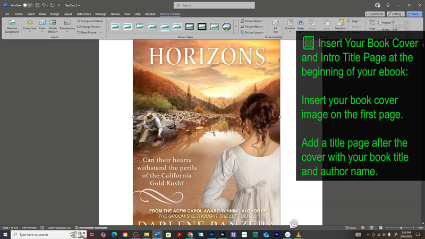Click the taskbar search box

pyautogui.click(x=49, y=234)
